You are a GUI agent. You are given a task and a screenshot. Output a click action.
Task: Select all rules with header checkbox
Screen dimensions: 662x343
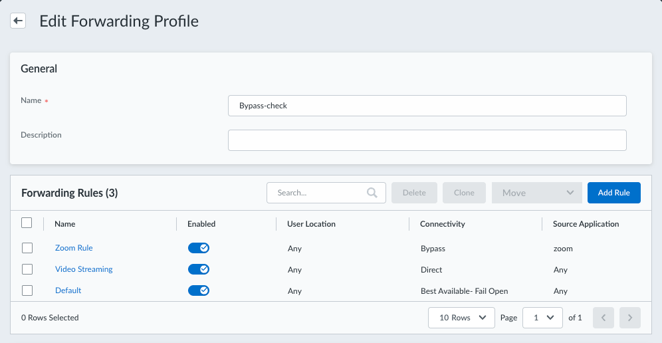click(27, 223)
